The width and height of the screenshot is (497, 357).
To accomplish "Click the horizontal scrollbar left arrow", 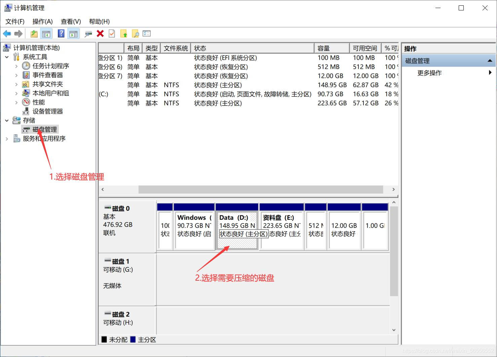I will pyautogui.click(x=103, y=190).
